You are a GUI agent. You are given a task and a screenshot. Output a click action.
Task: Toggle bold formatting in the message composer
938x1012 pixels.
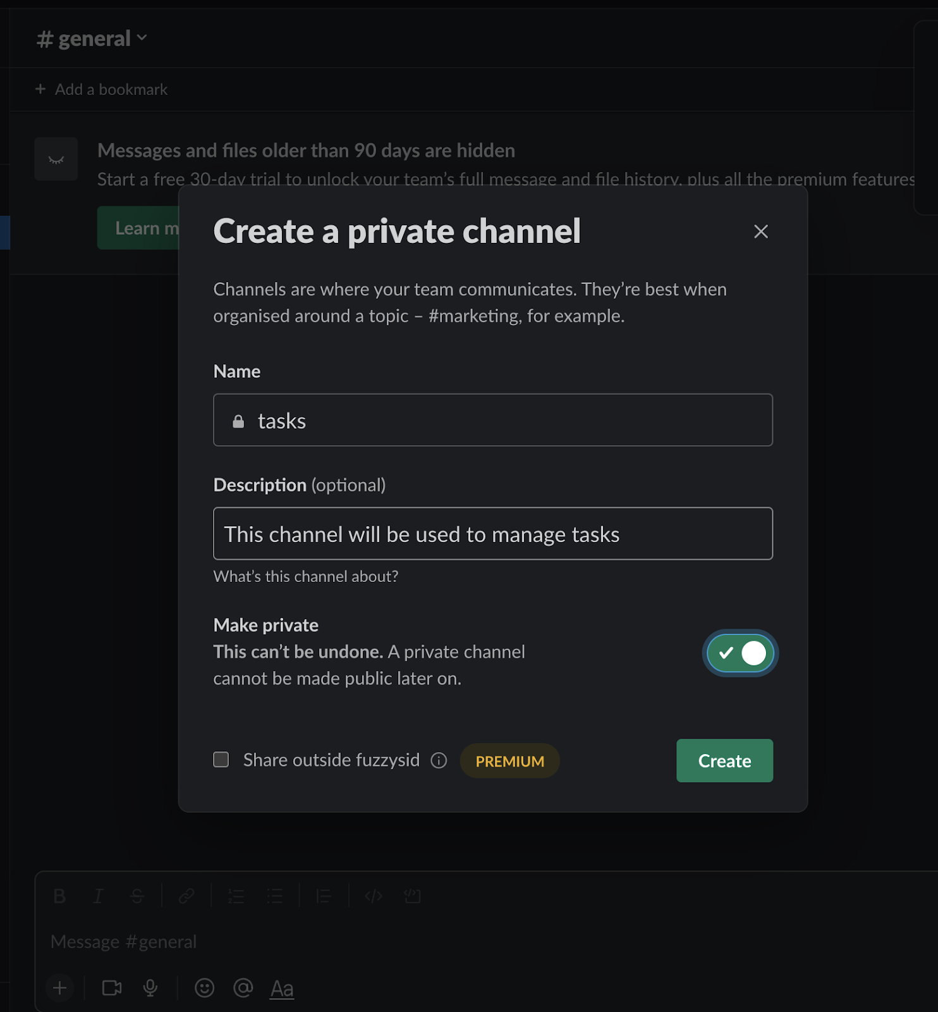click(x=59, y=896)
